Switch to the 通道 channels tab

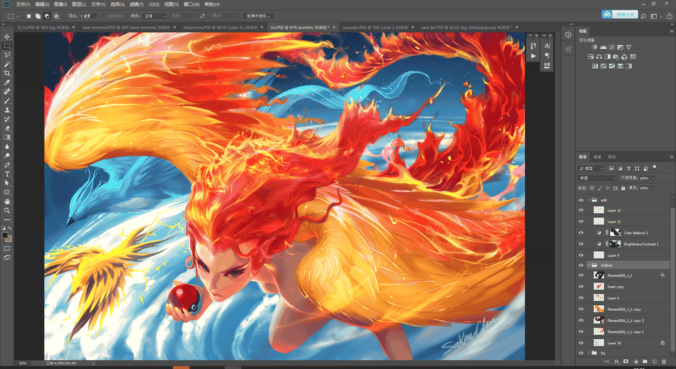click(597, 157)
